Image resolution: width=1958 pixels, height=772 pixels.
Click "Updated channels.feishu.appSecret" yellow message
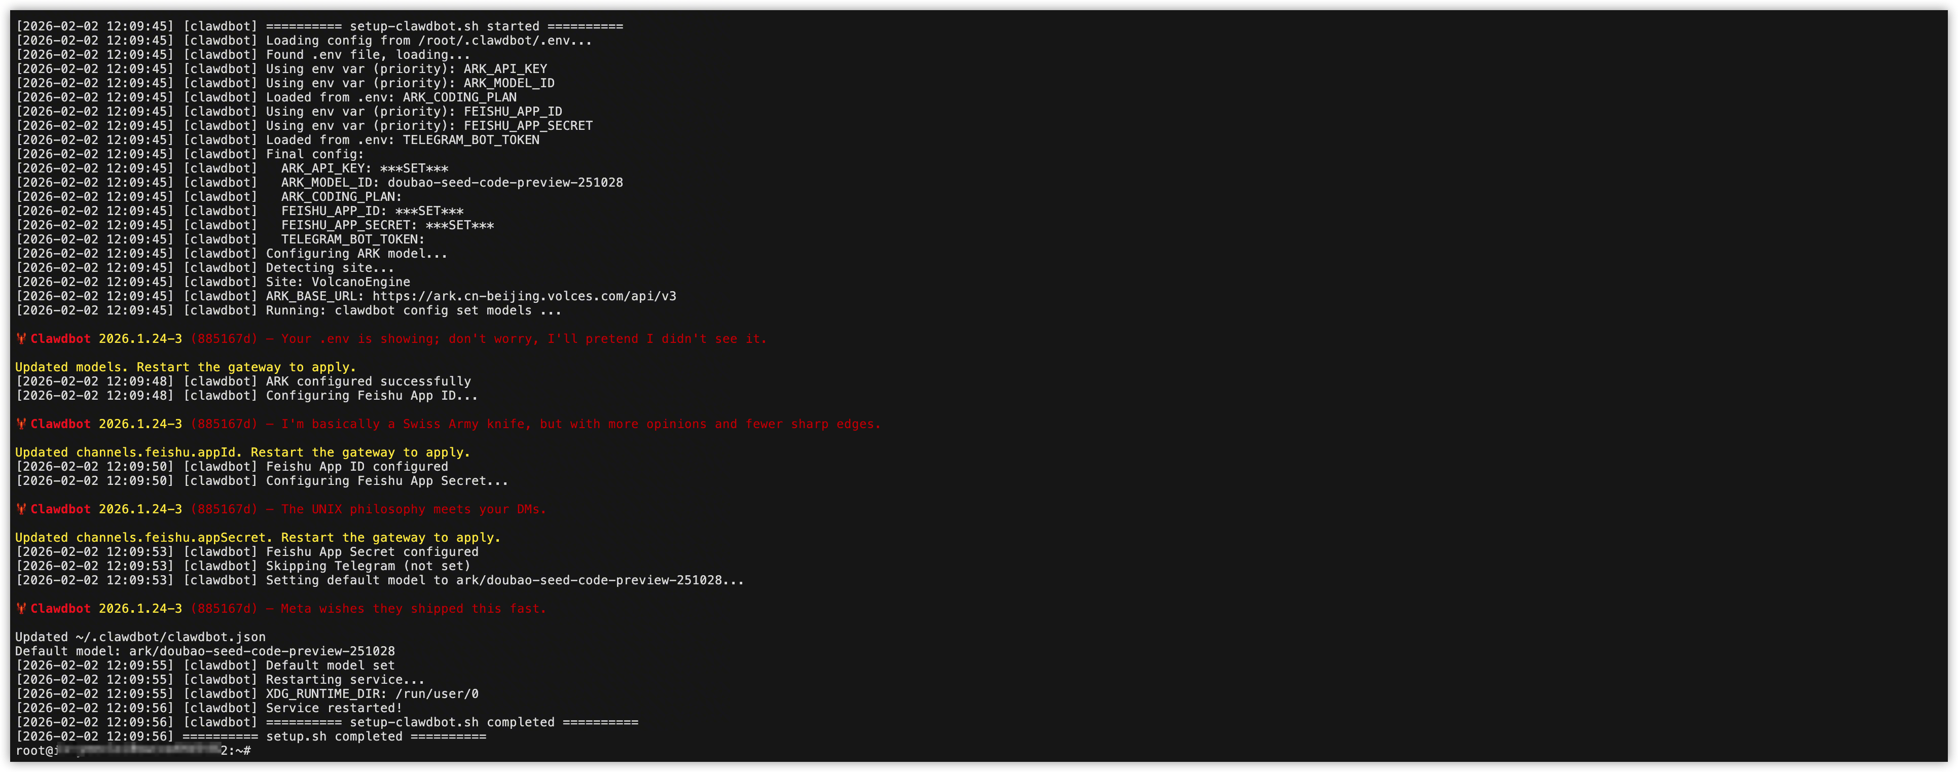click(x=258, y=538)
